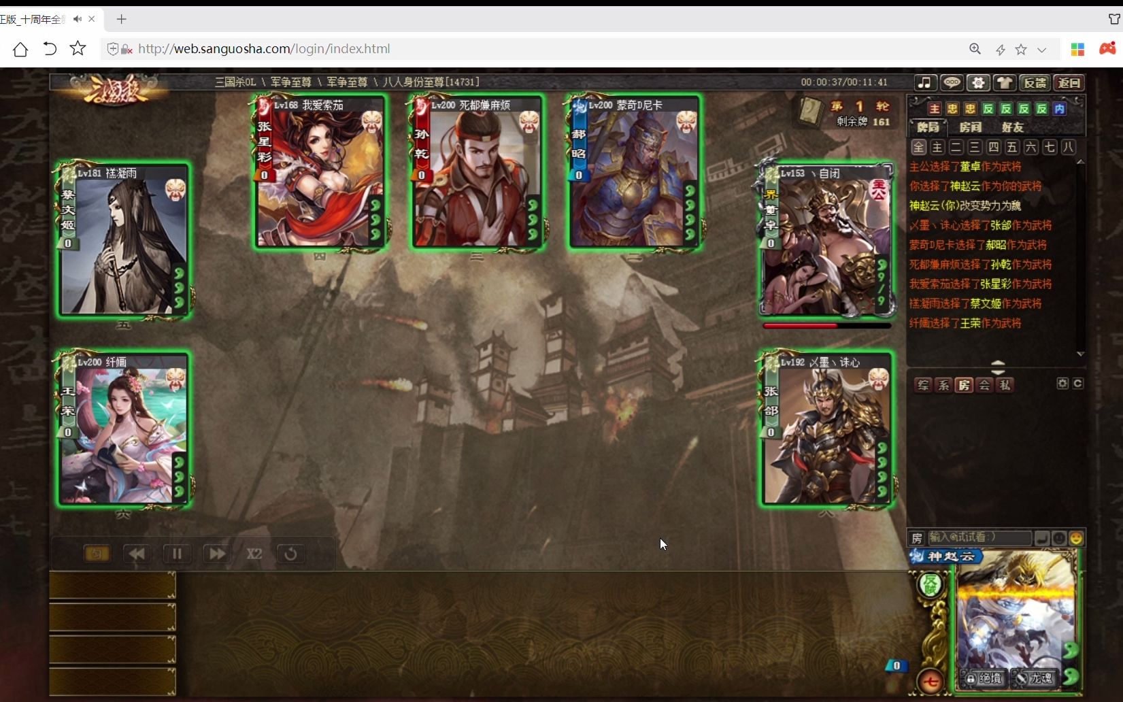Screen dimensions: 1123x702
Task: Open the browser zoom magnifier icon
Action: (x=975, y=49)
